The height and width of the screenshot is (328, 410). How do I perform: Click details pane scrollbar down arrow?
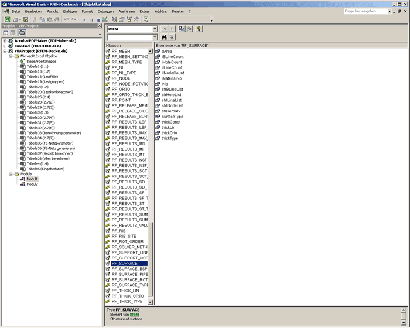(404, 323)
